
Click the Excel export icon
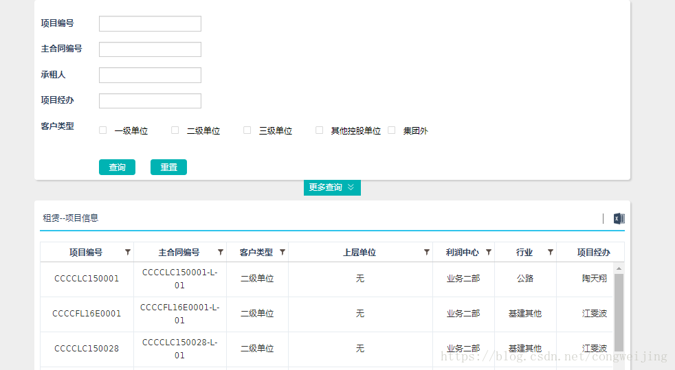click(x=619, y=218)
